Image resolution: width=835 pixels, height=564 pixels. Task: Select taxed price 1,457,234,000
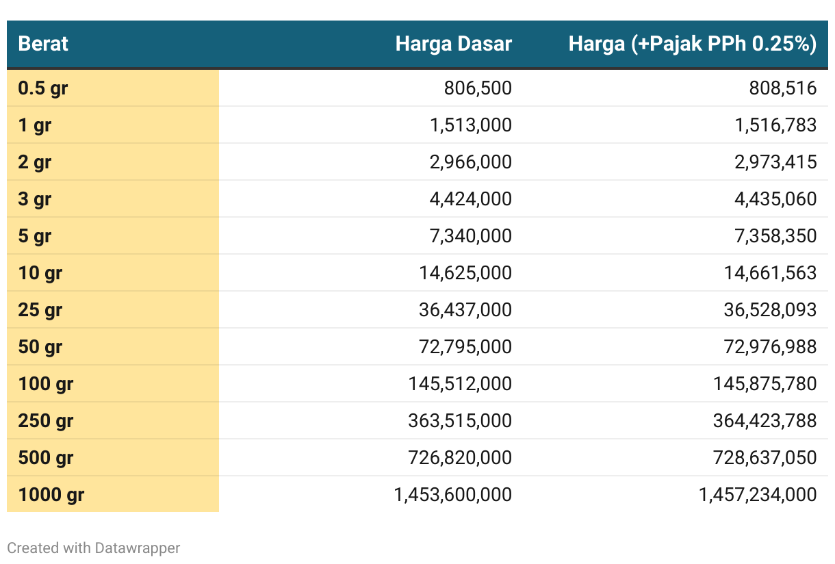coord(758,495)
